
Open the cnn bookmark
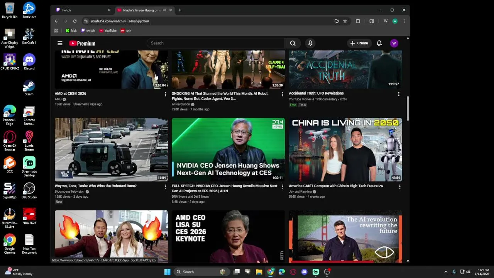pos(126,31)
